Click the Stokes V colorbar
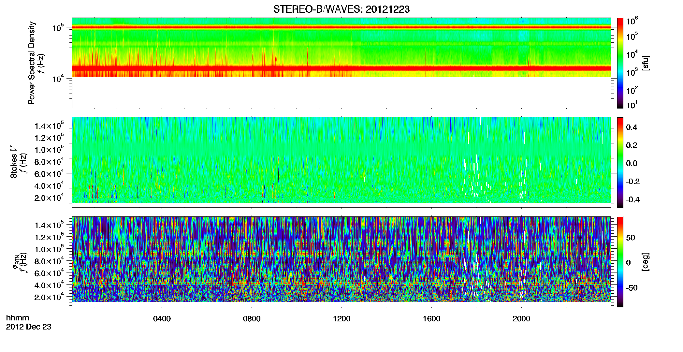 pyautogui.click(x=620, y=162)
